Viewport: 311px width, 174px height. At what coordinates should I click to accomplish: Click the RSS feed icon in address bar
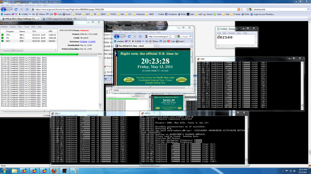pyautogui.click(x=238, y=9)
